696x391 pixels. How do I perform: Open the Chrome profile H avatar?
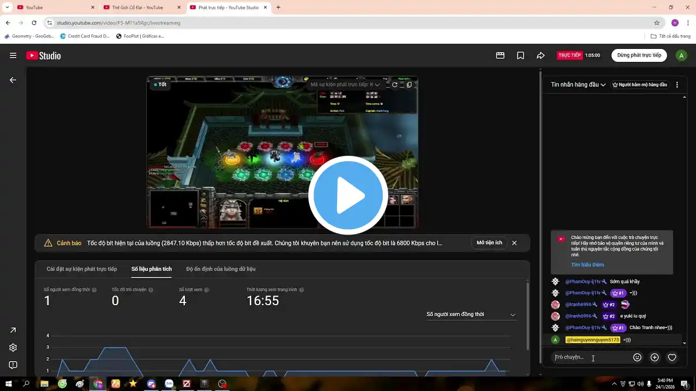[x=675, y=23]
